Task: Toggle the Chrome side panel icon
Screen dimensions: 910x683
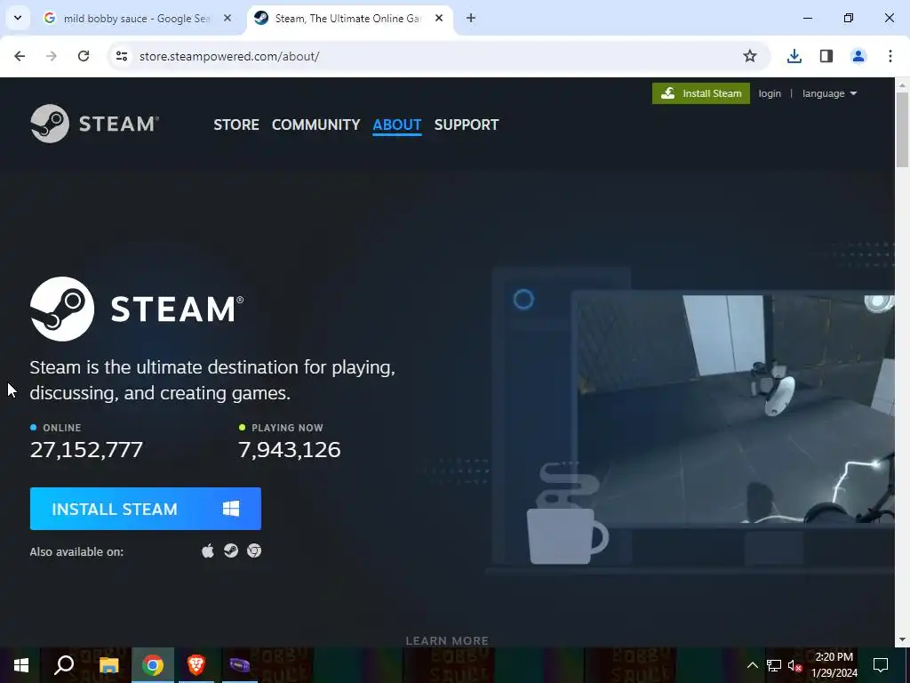Action: (826, 56)
